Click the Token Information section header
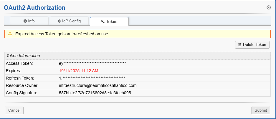The width and height of the screenshot is (276, 119). 23,56
